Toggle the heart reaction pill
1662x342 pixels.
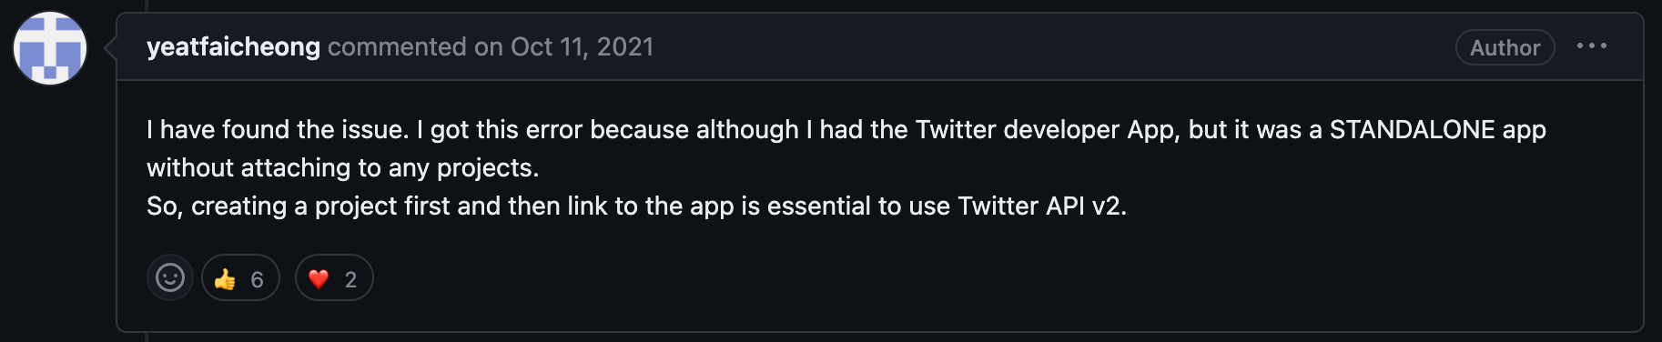pos(334,277)
